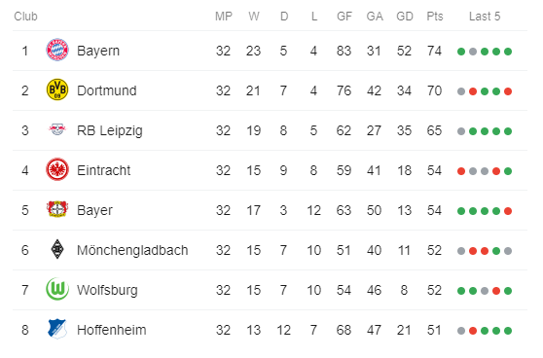Select the RB Leipzig team name
The width and height of the screenshot is (543, 358).
point(110,130)
